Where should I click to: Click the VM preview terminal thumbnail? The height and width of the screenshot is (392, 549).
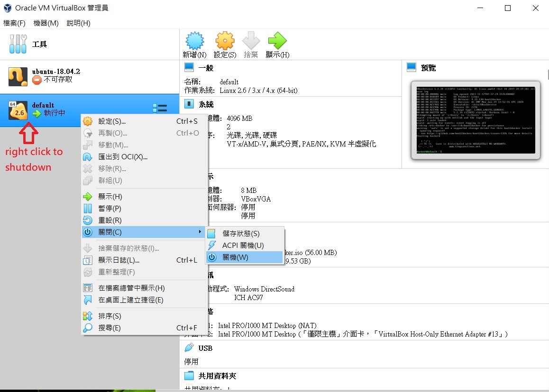point(476,120)
